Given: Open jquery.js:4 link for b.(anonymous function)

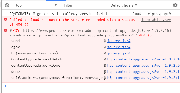Looking at the screenshot, I should pyautogui.click(x=119, y=53).
